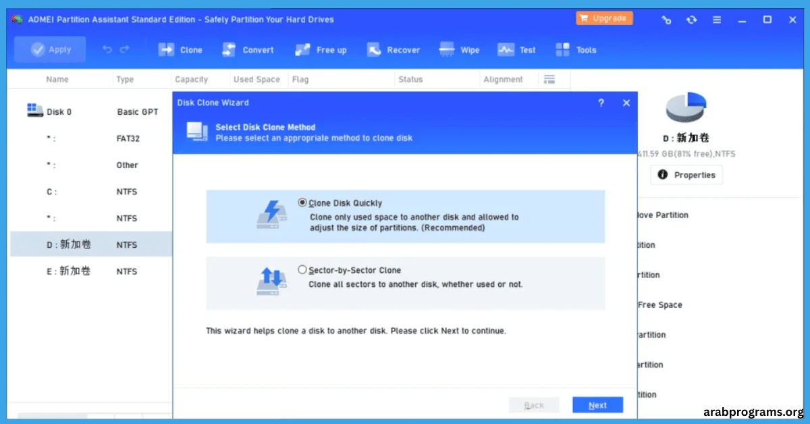Click the Disk 0 drive icon

pyautogui.click(x=34, y=110)
